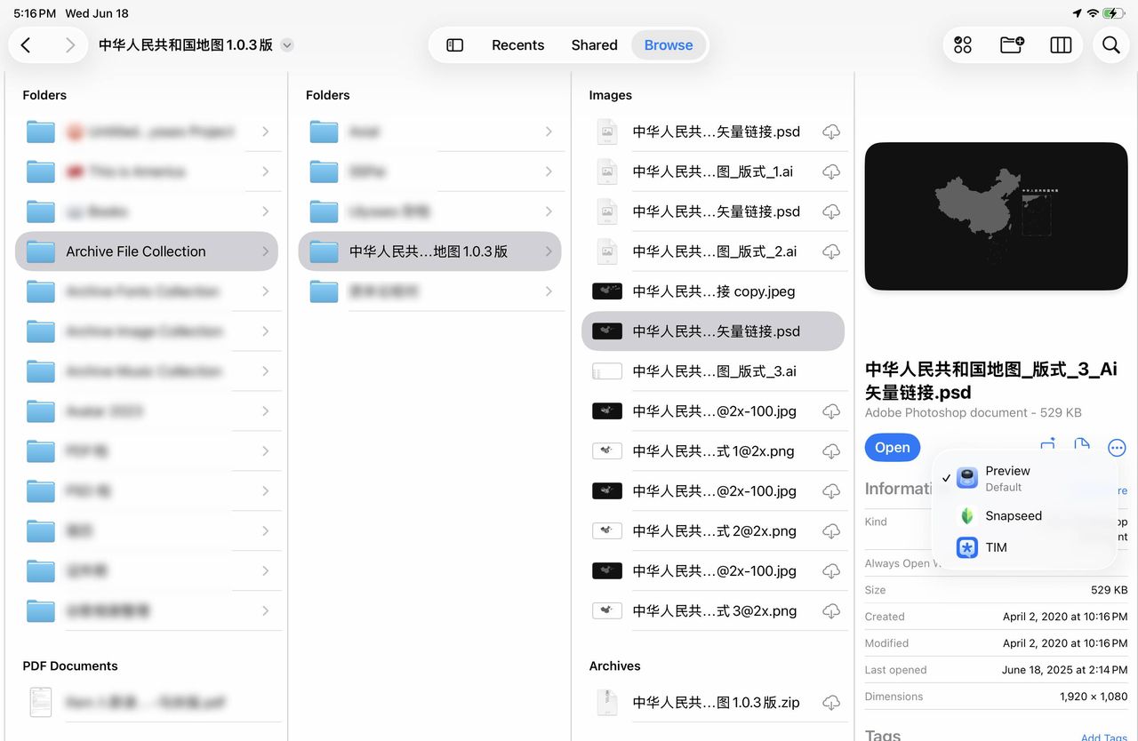Screen dimensions: 1138x741
Task: Switch to the Recents tab
Action: click(x=517, y=44)
